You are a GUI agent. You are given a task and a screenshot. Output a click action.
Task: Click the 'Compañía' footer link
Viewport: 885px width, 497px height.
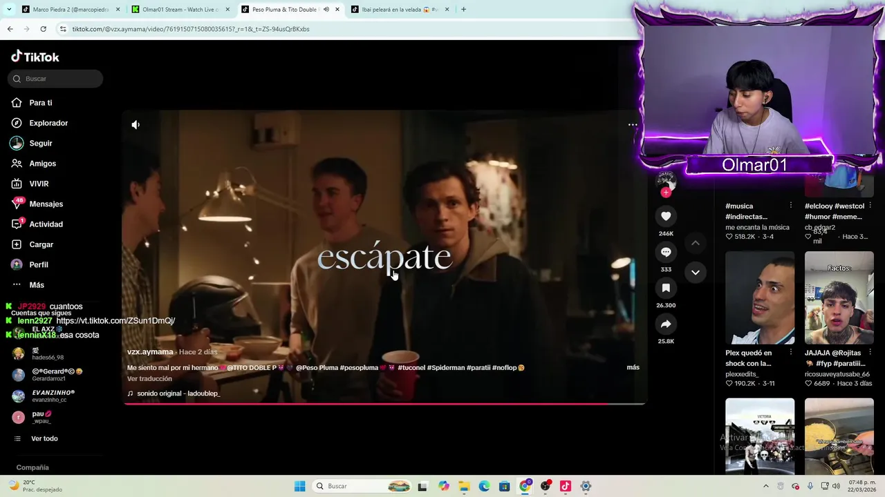[32, 467]
